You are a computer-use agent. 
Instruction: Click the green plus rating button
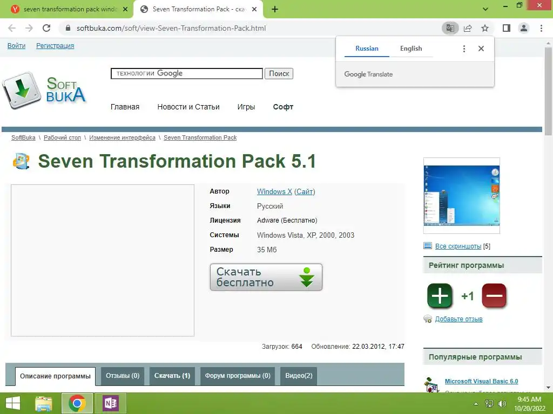click(440, 296)
